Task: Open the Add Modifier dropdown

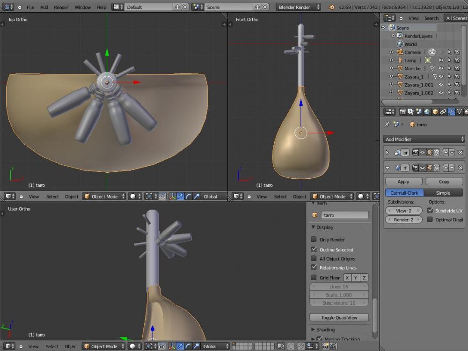Action: tap(424, 139)
